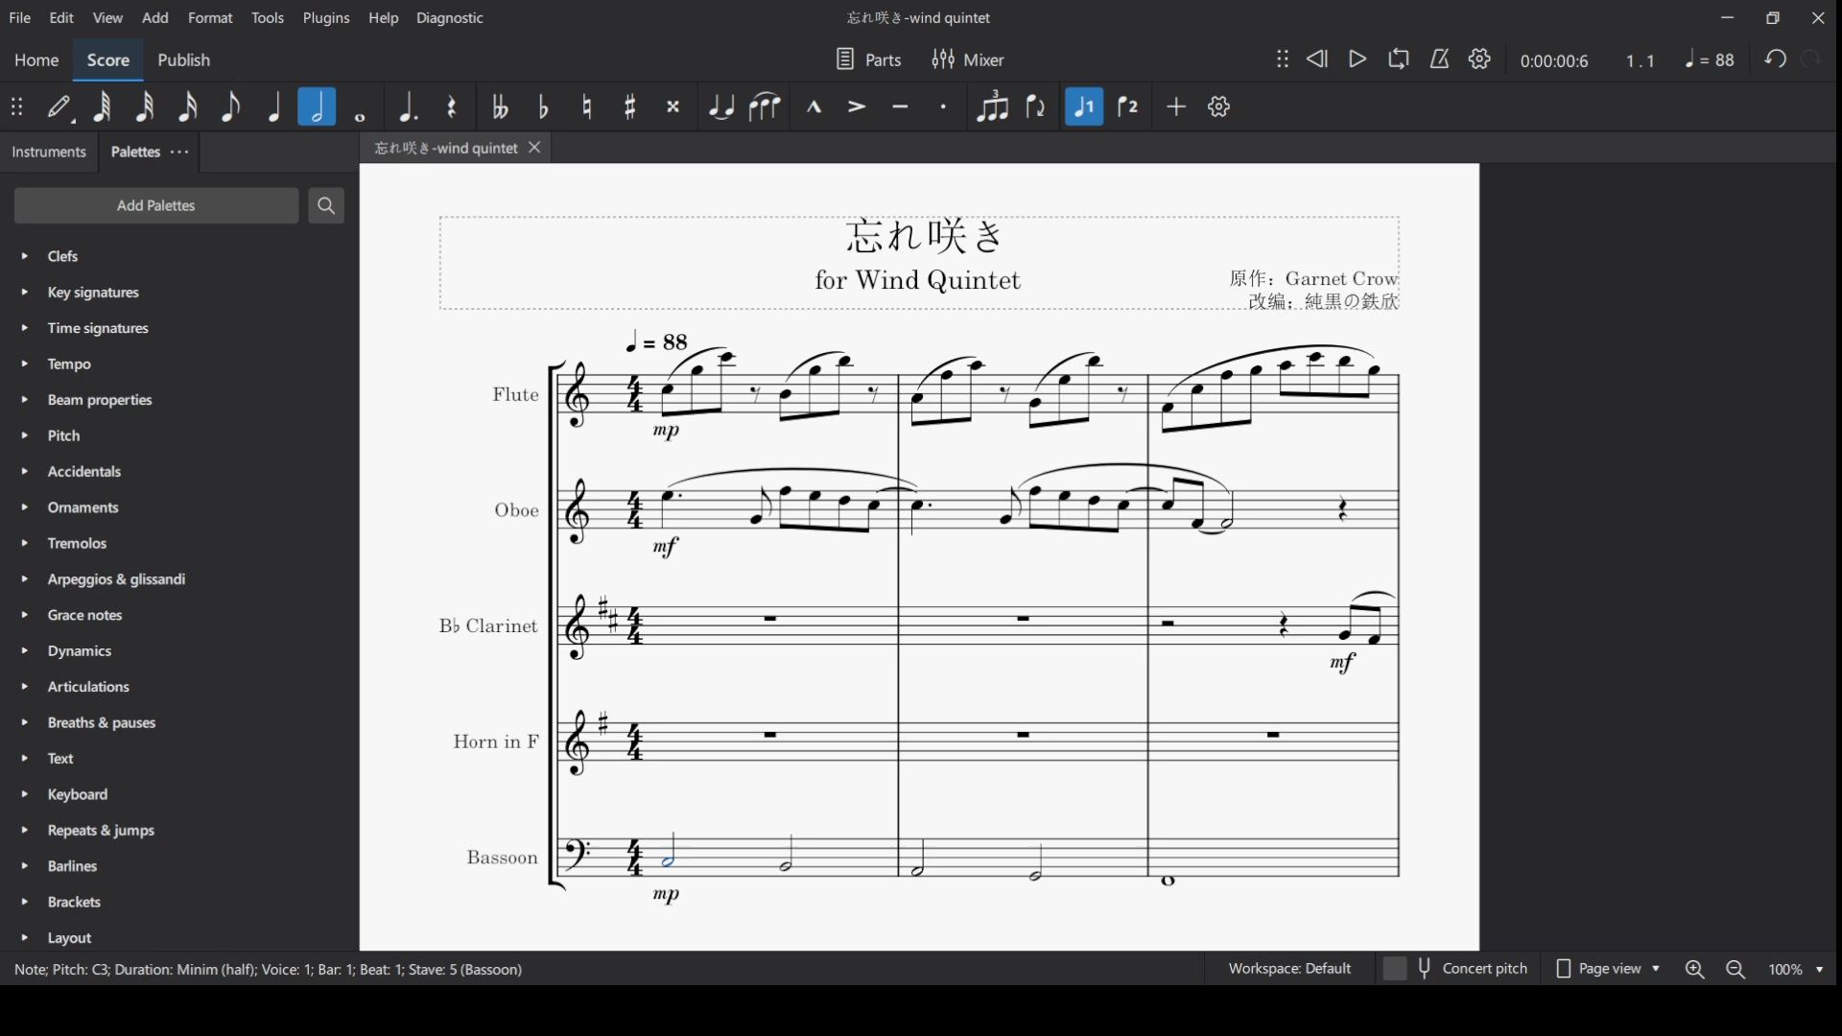Add accent articulation
This screenshot has width=1842, height=1036.
click(857, 106)
